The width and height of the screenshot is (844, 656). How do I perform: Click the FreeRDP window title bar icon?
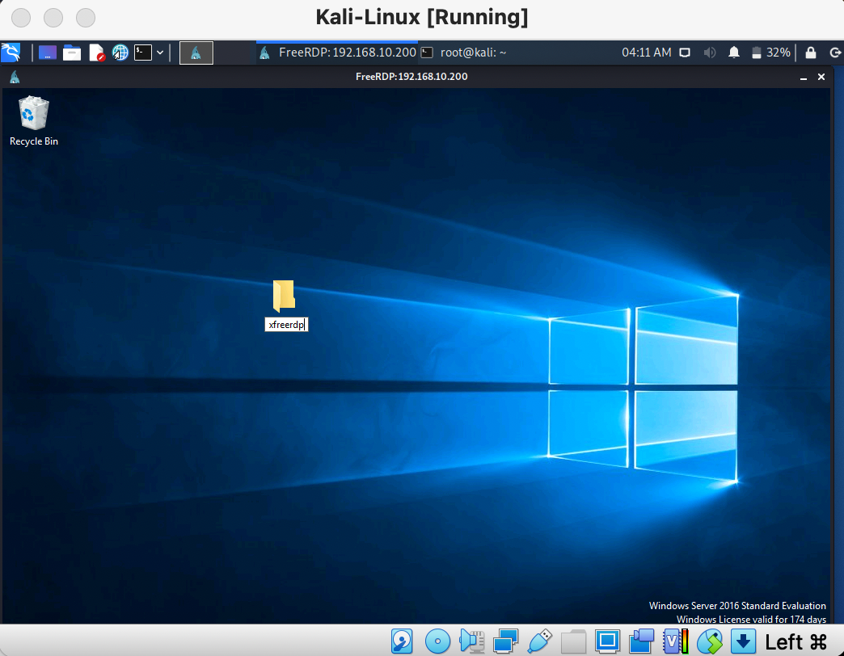[15, 77]
